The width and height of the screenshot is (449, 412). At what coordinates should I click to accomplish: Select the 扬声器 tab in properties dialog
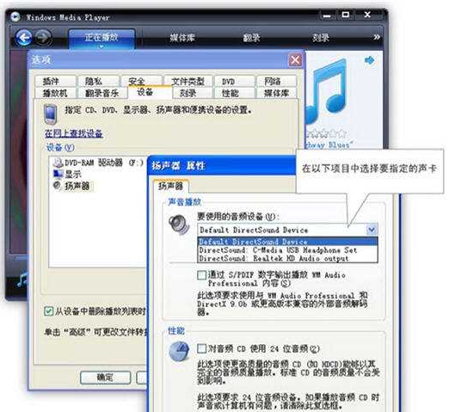coord(171,186)
